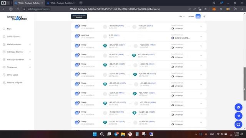
Task: Open taskbar Search
Action: click(102, 134)
